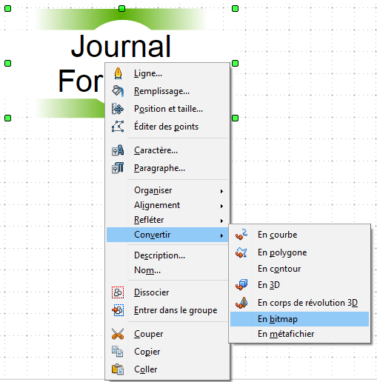Expand the Alignement submenu arrow

[221, 206]
